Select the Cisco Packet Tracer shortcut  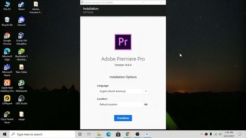click(7, 117)
